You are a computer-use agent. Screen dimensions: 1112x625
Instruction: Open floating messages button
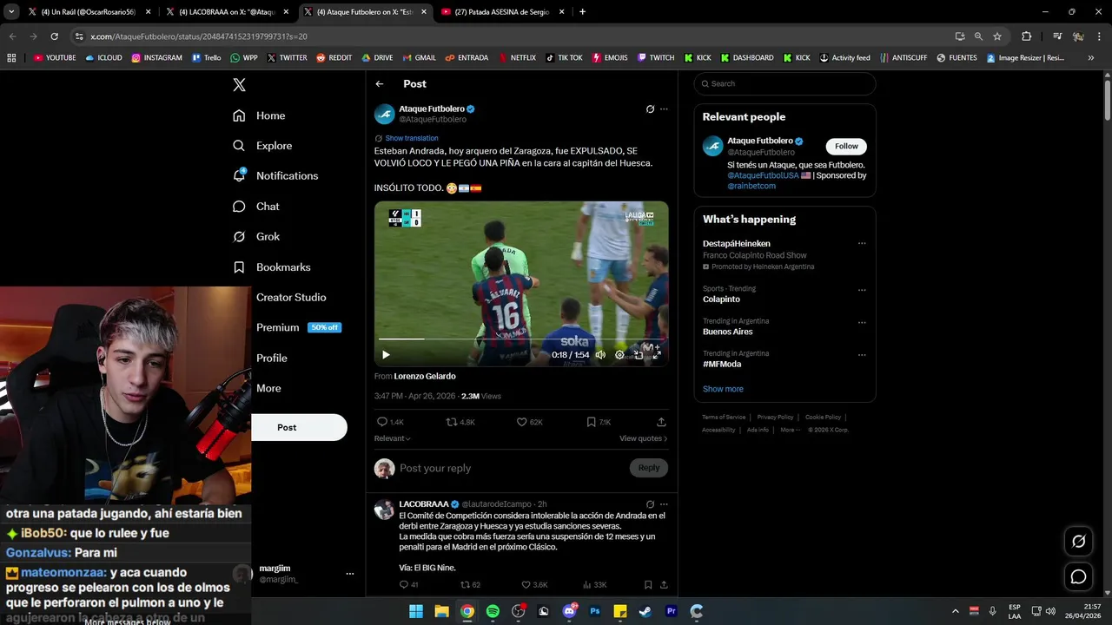point(1078,576)
